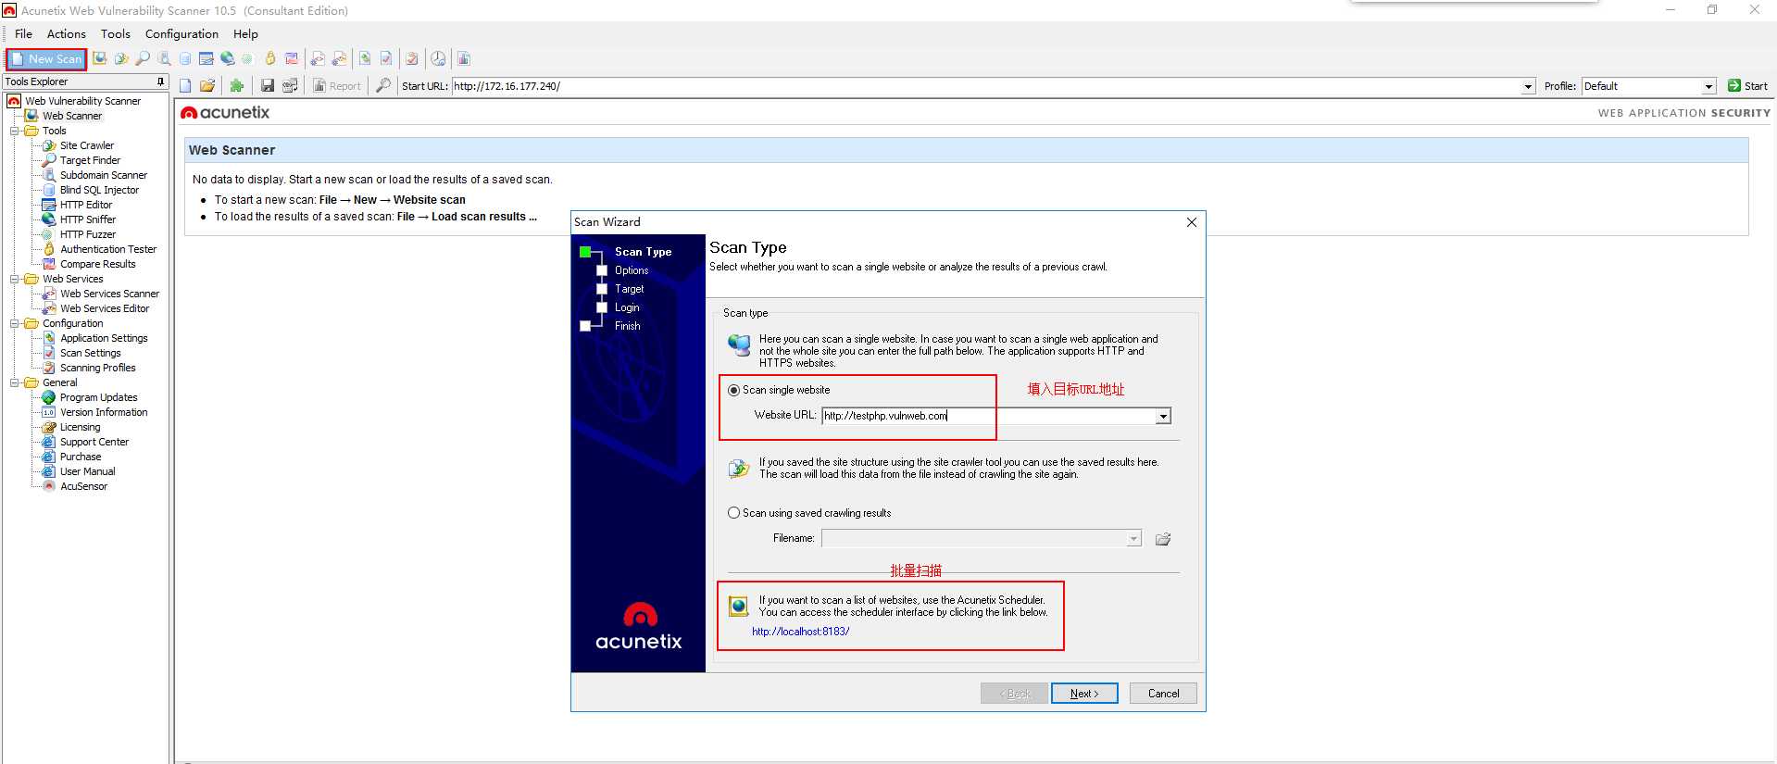Viewport: 1777px width, 764px height.
Task: Click the open folder icon in scanner toolbar
Action: (x=207, y=86)
